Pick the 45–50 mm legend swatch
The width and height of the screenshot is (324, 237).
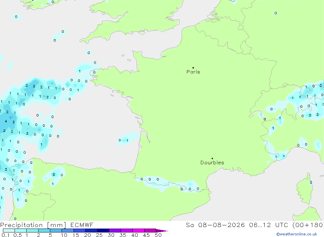point(150,231)
